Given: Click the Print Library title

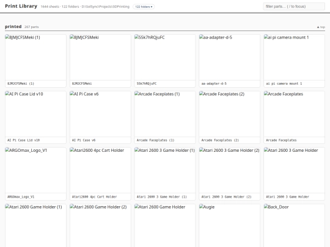Looking at the screenshot, I should [21, 6].
